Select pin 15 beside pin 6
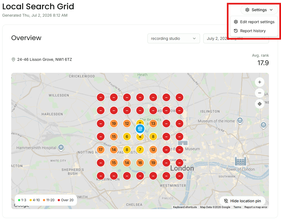Image resolution: width=281 pixels, height=220 pixels. 114,137
